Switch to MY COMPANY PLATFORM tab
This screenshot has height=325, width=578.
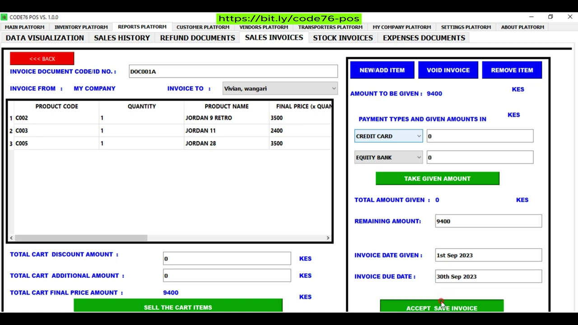click(x=402, y=27)
